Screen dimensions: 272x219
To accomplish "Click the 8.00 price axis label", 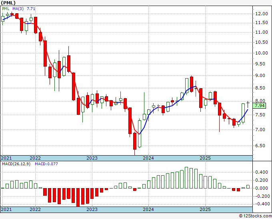I will 260,101.
